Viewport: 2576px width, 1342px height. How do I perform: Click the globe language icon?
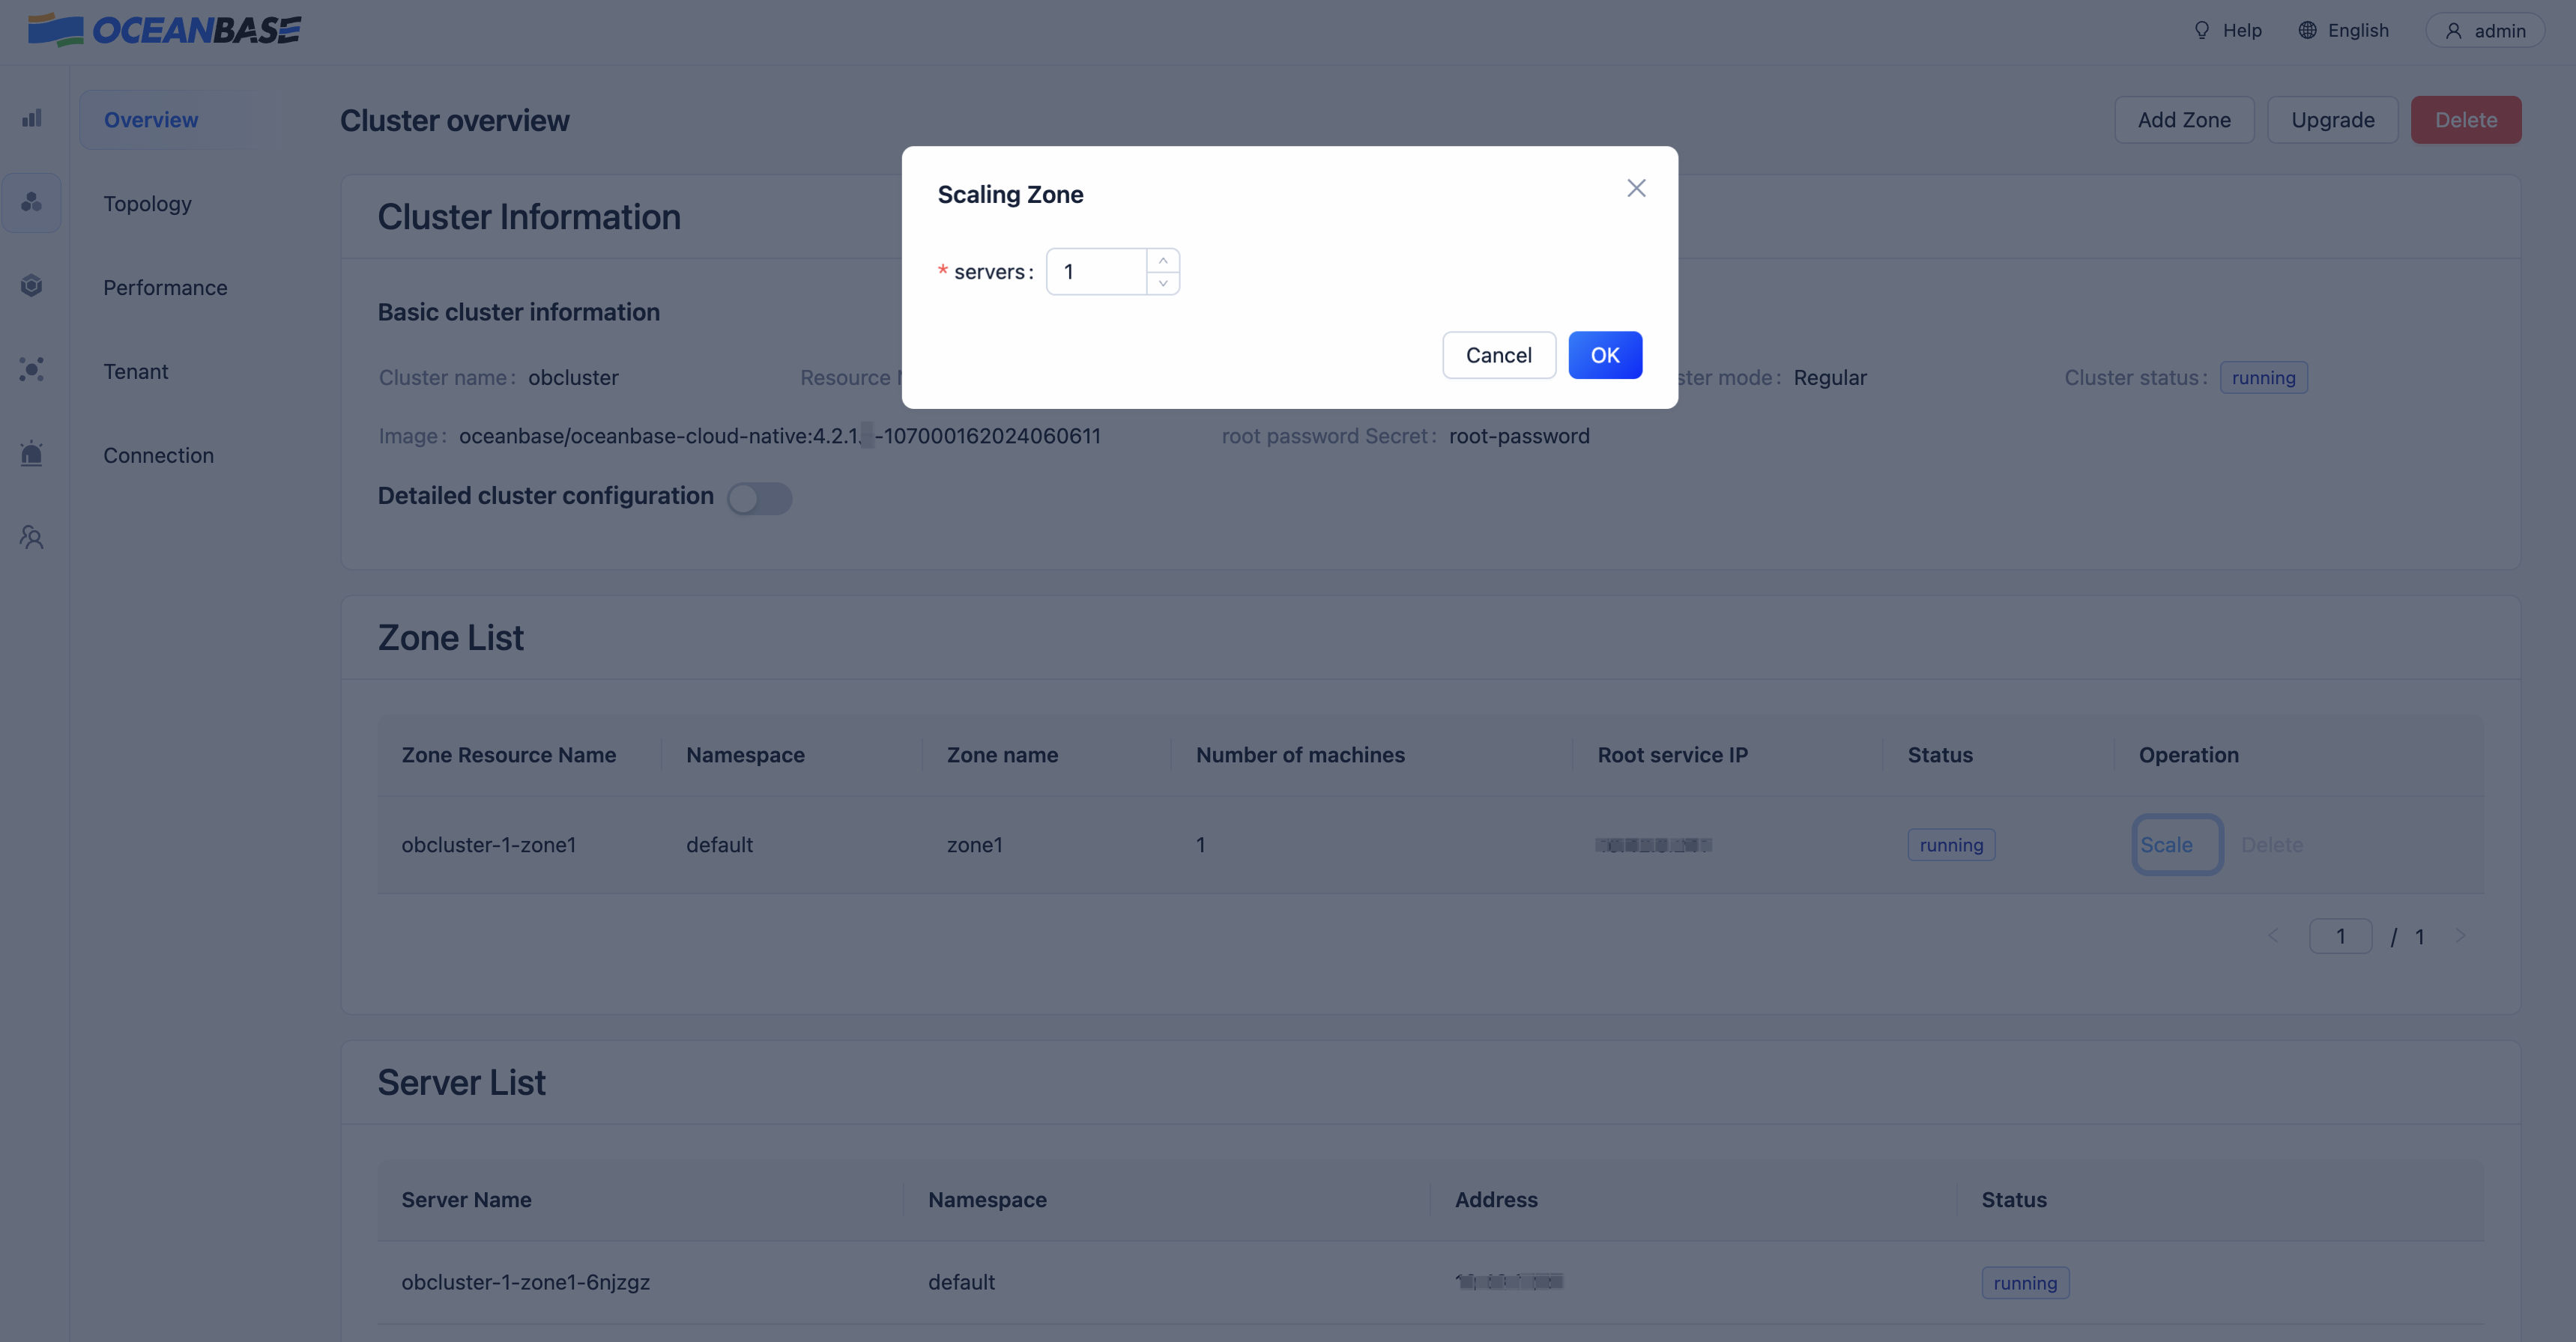tap(2307, 31)
